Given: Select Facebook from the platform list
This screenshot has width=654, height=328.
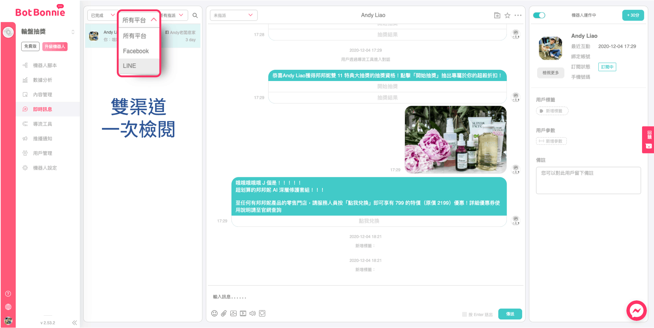Looking at the screenshot, I should (x=136, y=51).
